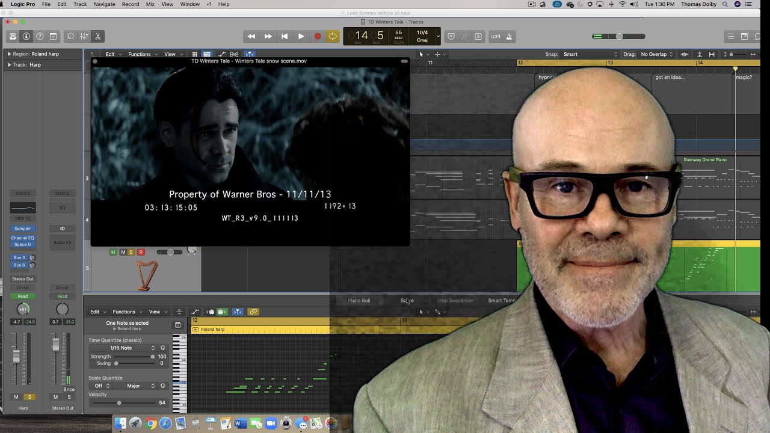
Task: Toggle the Inspector info button
Action: pos(26,36)
